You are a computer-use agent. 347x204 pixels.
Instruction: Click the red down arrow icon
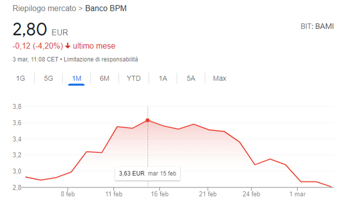(68, 46)
